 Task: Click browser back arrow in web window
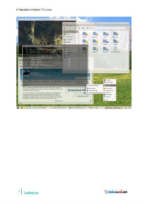pos(20,63)
